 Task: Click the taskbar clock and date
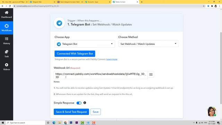coord(212,123)
